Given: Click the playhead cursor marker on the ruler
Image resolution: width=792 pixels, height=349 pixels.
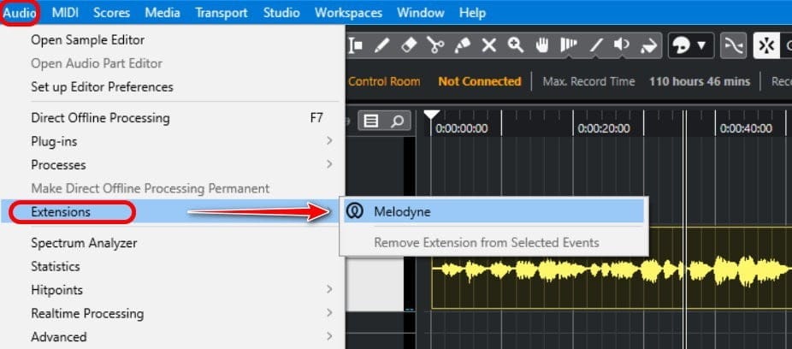Looking at the screenshot, I should (431, 115).
